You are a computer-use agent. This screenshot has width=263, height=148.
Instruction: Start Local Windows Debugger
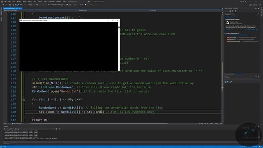56,5
